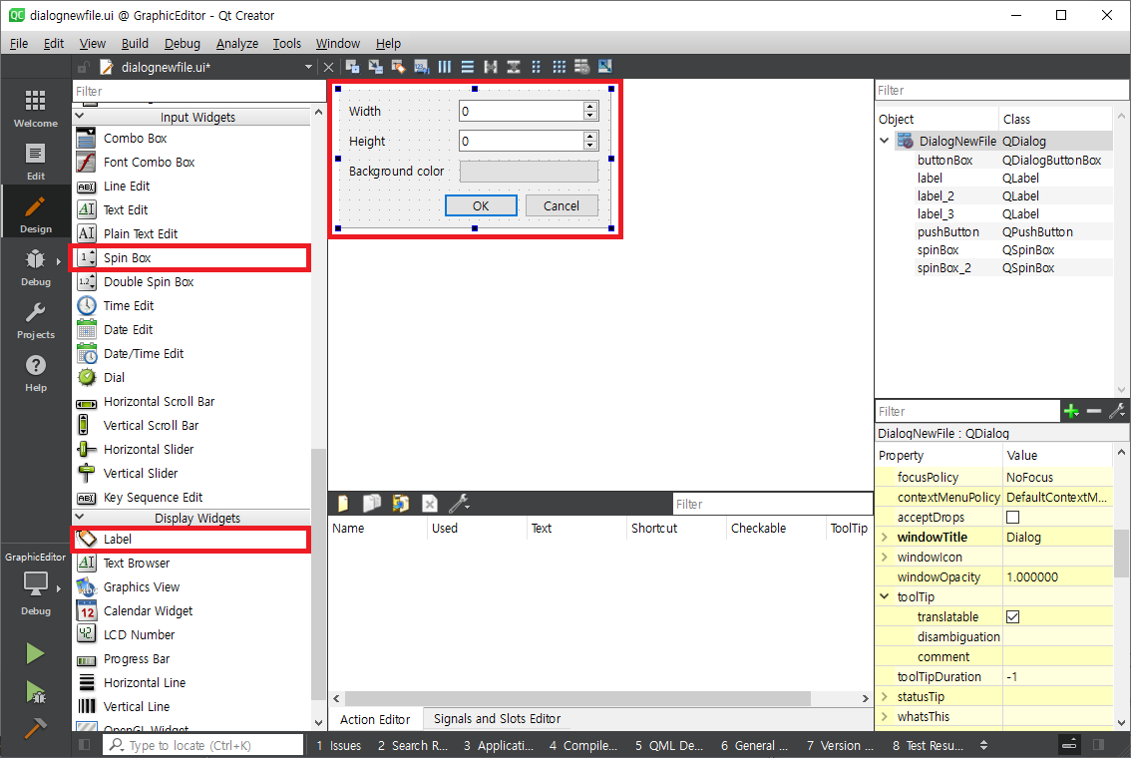Open the GraphicEditor kit selector monitor icon
Image resolution: width=1131 pixels, height=758 pixels.
pyautogui.click(x=35, y=584)
